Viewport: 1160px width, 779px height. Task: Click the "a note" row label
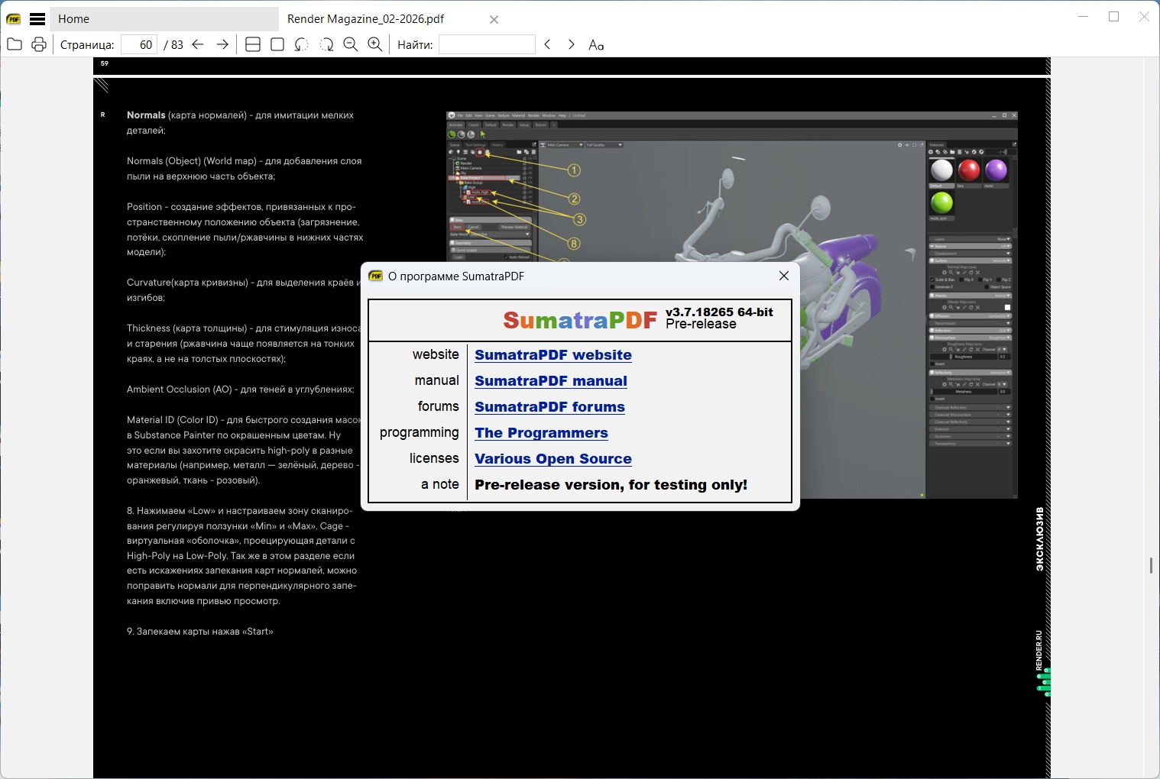(440, 484)
